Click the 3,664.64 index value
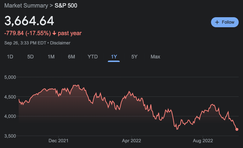This screenshot has height=148, width=243. tap(29, 20)
